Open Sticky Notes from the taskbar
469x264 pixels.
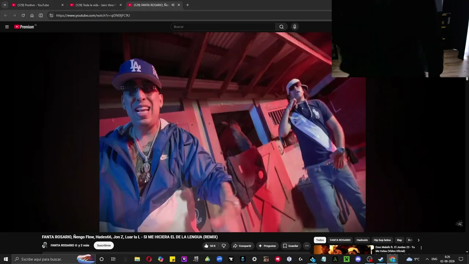pos(172,259)
